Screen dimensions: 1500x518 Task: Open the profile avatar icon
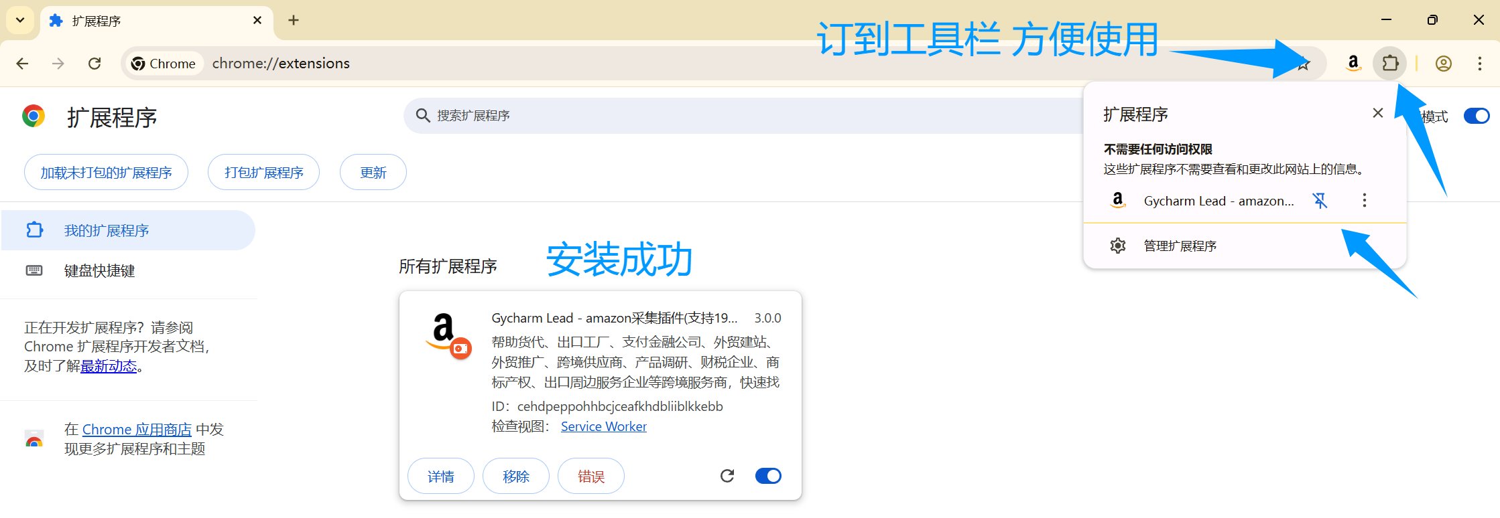(1444, 64)
